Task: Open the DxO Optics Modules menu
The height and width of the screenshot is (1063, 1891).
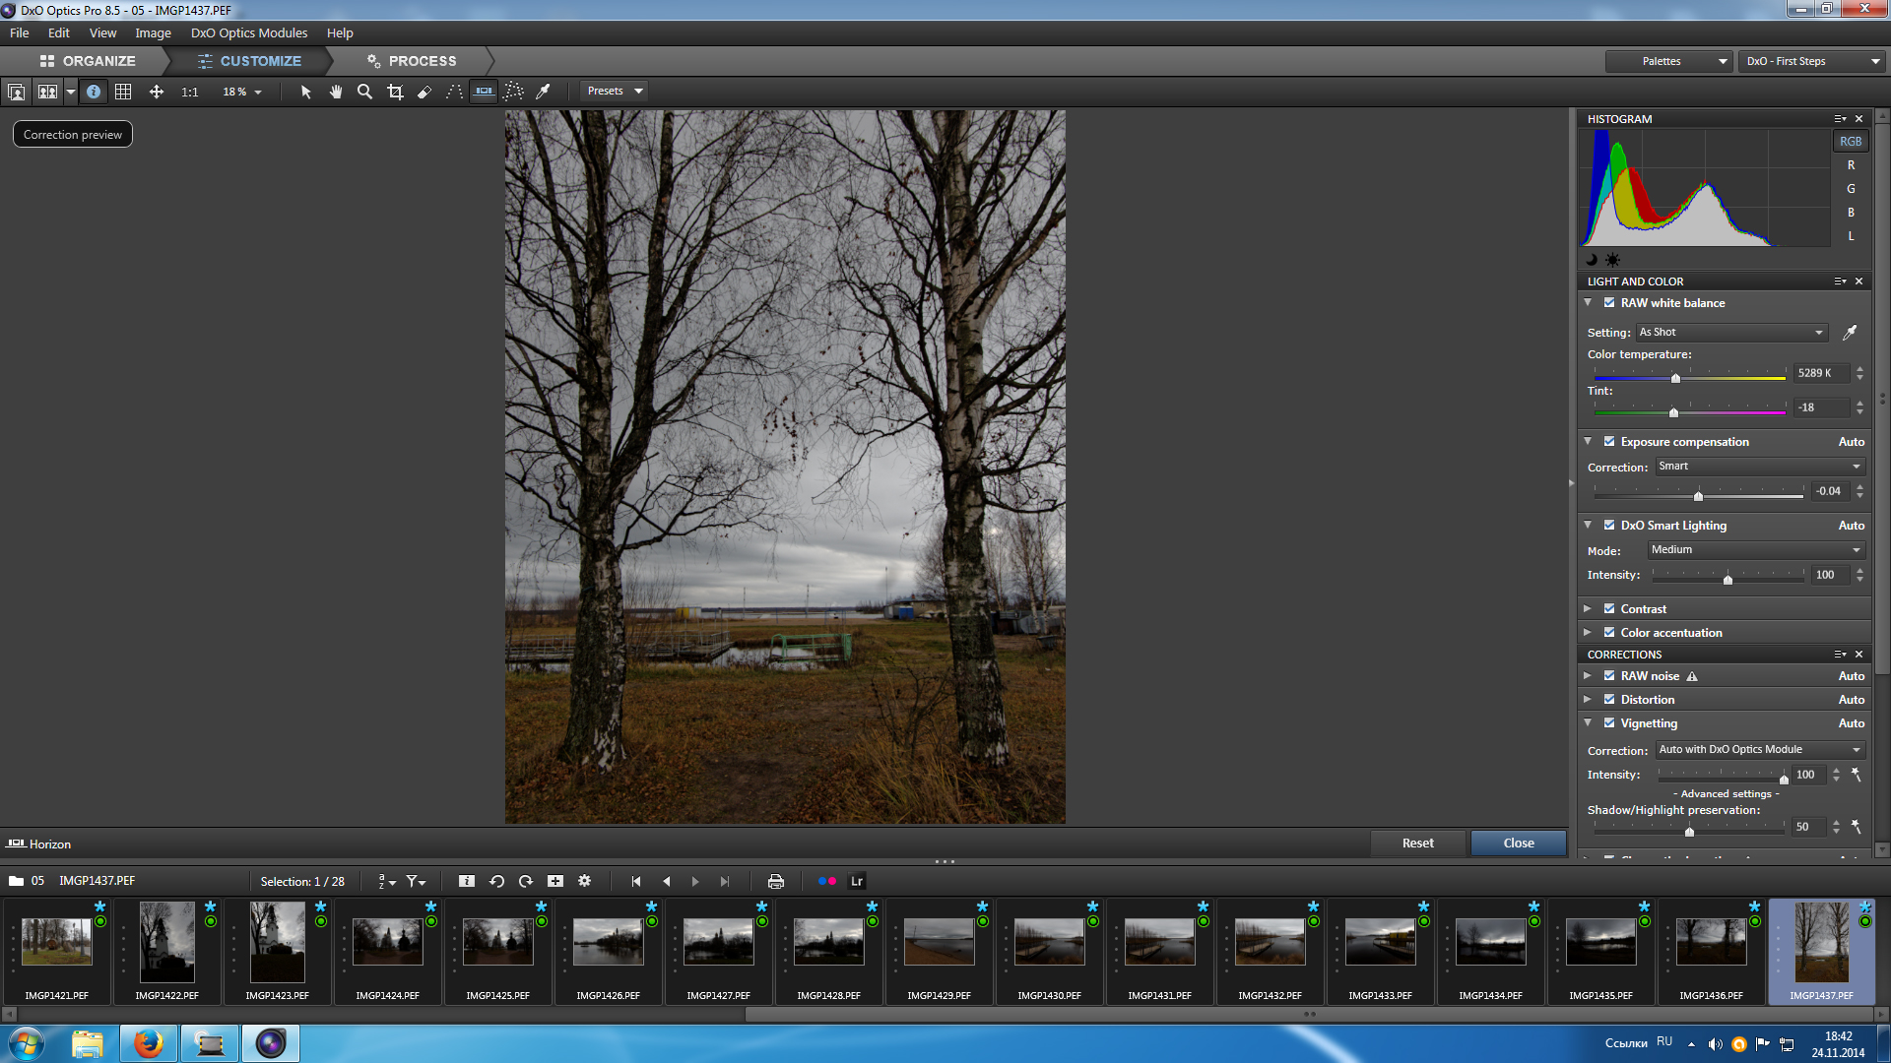Action: [x=248, y=32]
